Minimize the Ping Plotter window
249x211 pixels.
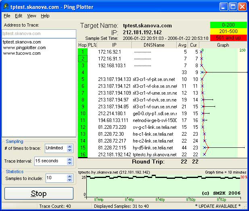coord(224,7)
